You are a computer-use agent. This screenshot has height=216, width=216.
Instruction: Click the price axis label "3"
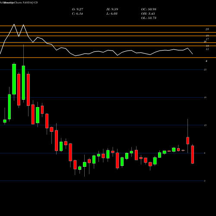(x=204, y=181)
